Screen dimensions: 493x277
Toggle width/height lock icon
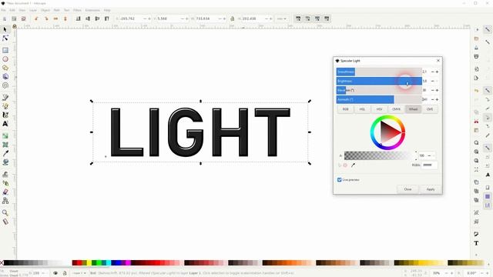pos(233,18)
